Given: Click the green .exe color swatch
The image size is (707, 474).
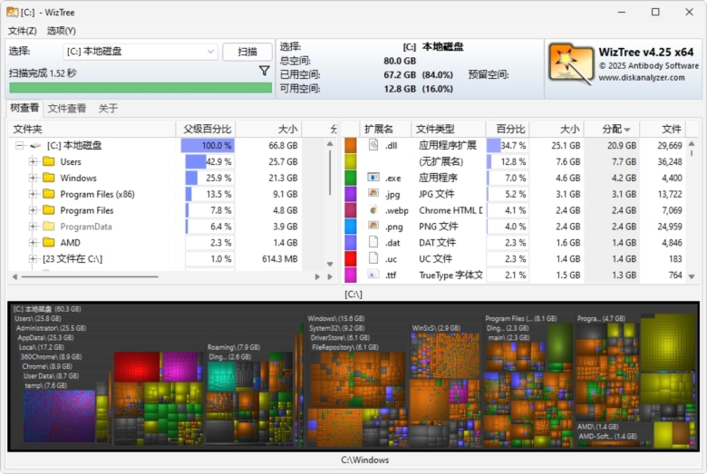Looking at the screenshot, I should click(351, 178).
